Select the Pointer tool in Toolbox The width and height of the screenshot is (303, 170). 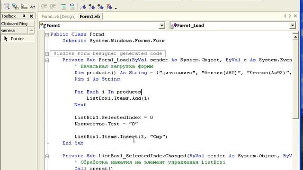pos(18,39)
